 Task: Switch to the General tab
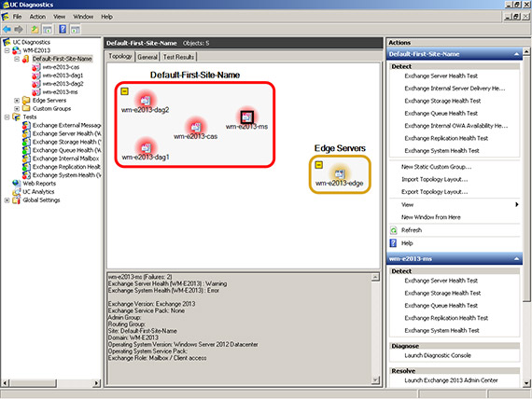147,57
